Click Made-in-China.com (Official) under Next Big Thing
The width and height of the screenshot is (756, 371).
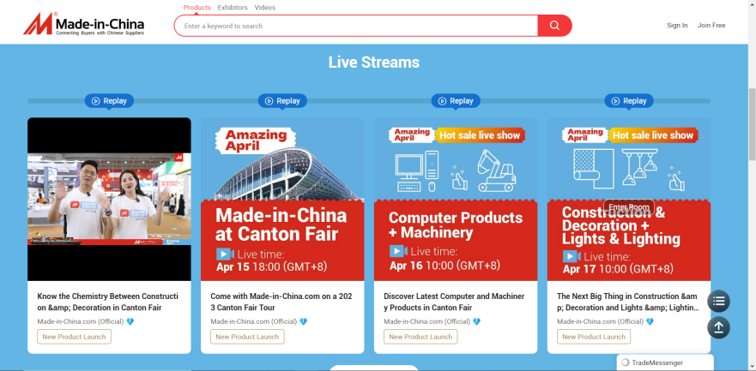click(601, 321)
